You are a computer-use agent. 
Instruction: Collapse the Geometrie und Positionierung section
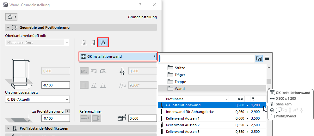(x=8, y=27)
